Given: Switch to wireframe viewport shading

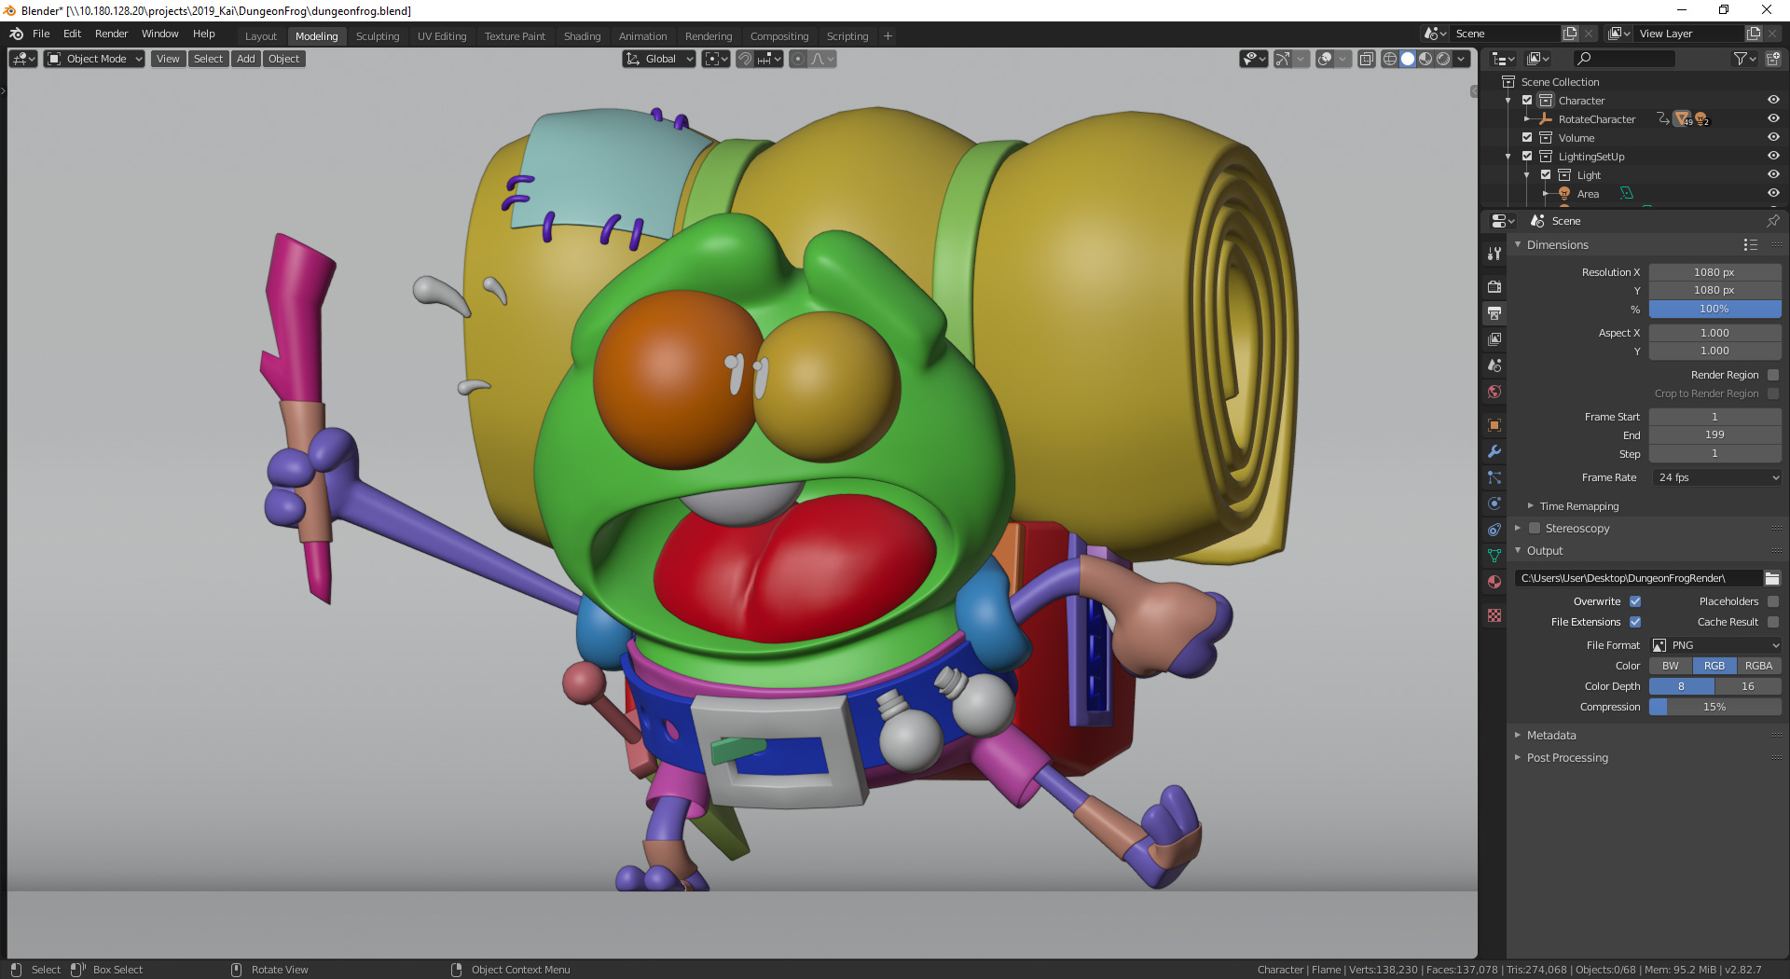Looking at the screenshot, I should 1389,59.
